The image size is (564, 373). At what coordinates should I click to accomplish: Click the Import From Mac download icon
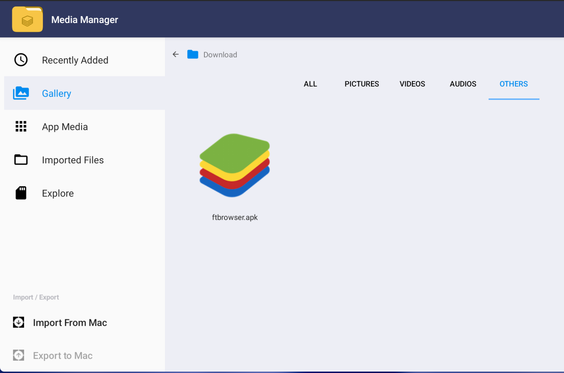[19, 322]
